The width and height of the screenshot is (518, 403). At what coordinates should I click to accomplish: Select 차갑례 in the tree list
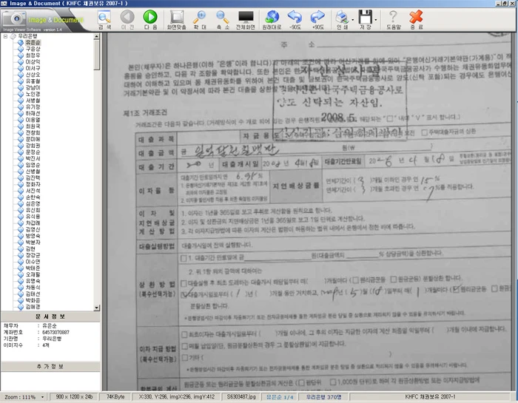tap(33, 223)
